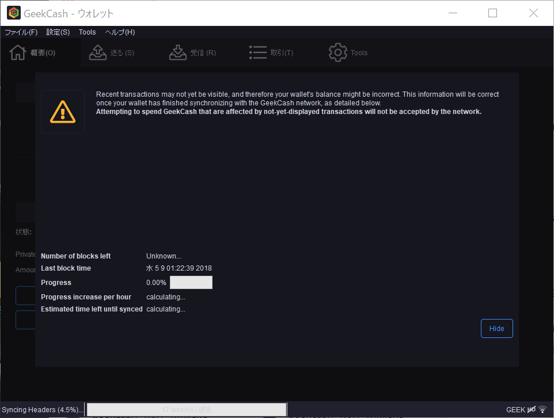Click the yellow warning triangle icon

click(63, 112)
